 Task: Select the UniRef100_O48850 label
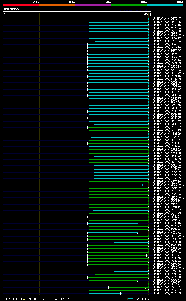coord(167,95)
